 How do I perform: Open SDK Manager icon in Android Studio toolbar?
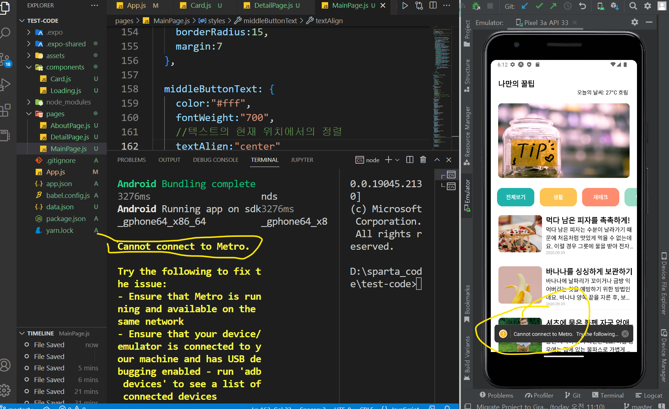tap(615, 6)
